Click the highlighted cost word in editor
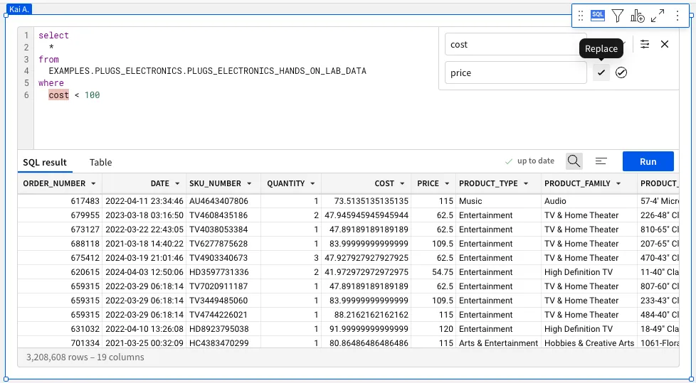The image size is (696, 383). (x=58, y=95)
